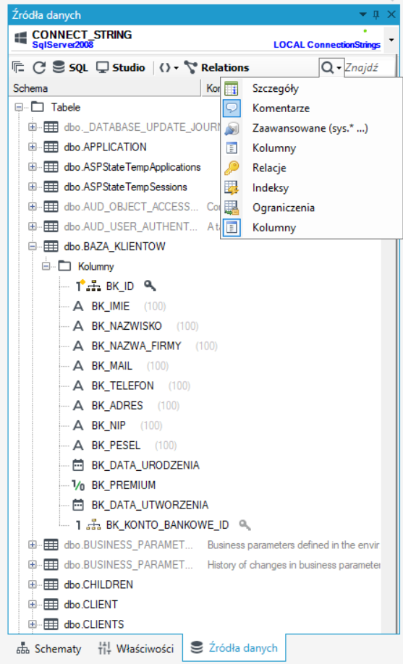Expand the dbo.CLIENT table

pos(33,604)
